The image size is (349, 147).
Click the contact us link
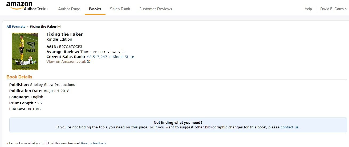click(x=290, y=127)
